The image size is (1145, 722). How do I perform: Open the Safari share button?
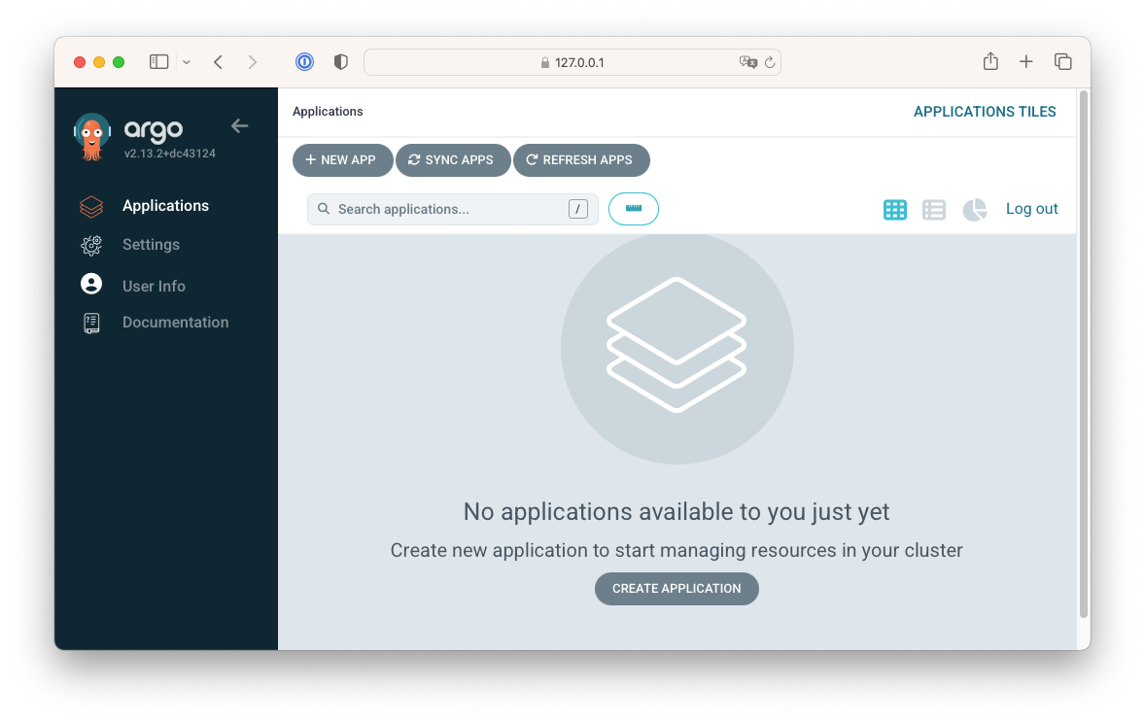coord(990,61)
